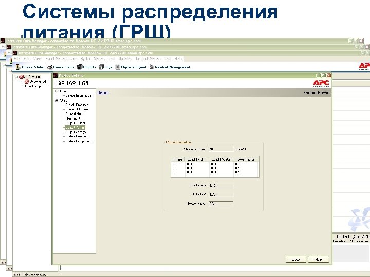Click the Maximum Power value field
Screen dimensions: 370x277
tap(221, 149)
